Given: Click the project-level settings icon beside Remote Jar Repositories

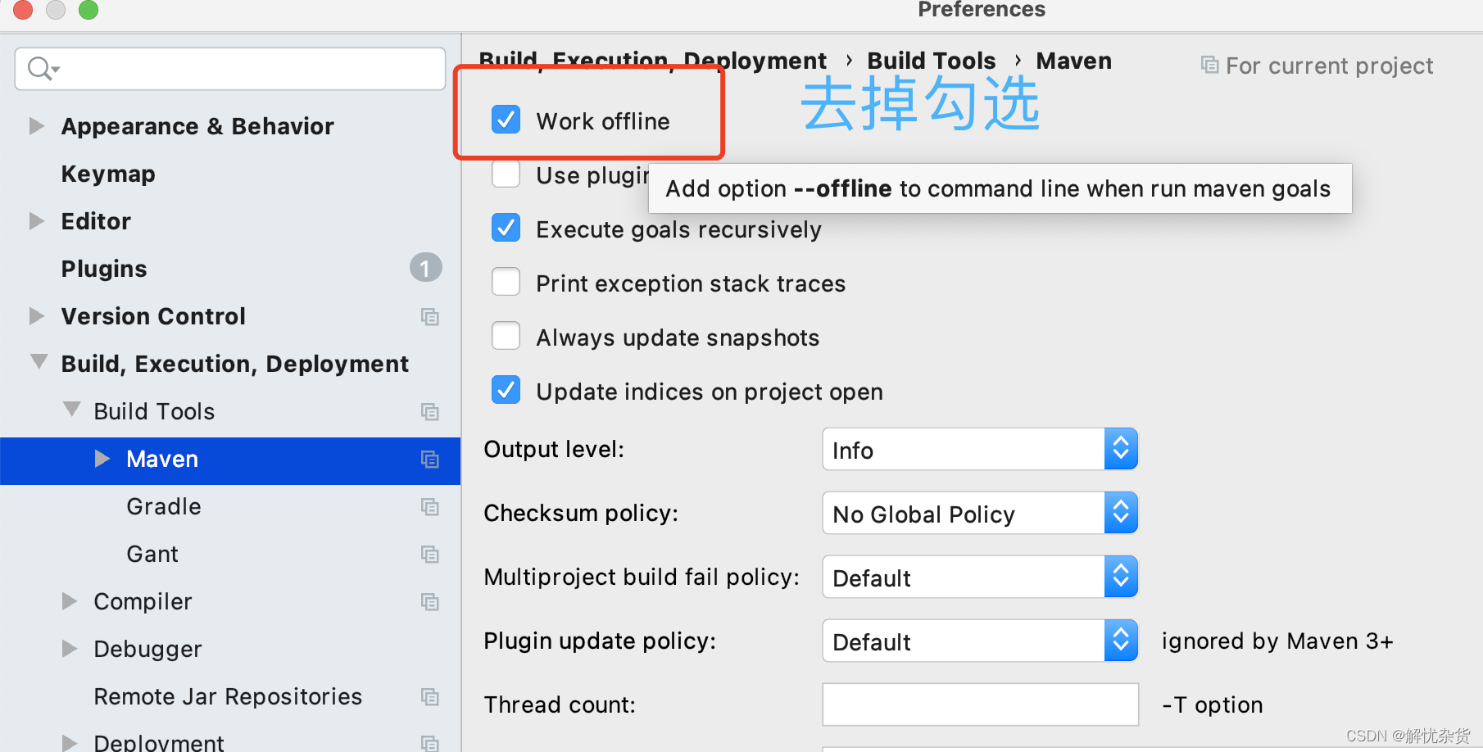Looking at the screenshot, I should point(430,696).
